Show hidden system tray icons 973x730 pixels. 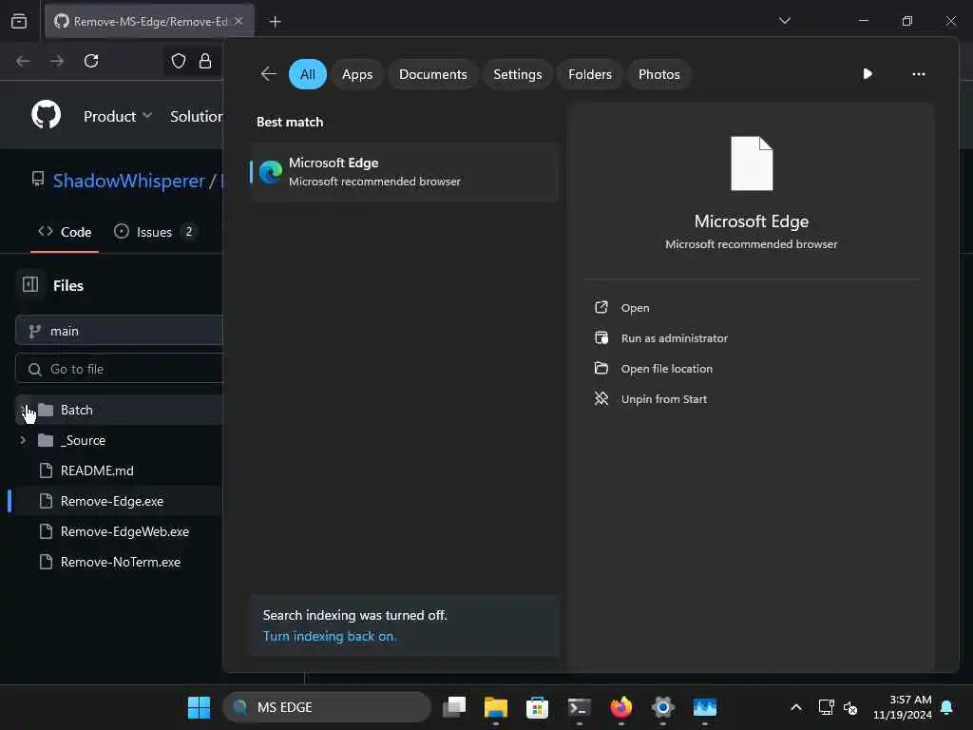tap(795, 707)
